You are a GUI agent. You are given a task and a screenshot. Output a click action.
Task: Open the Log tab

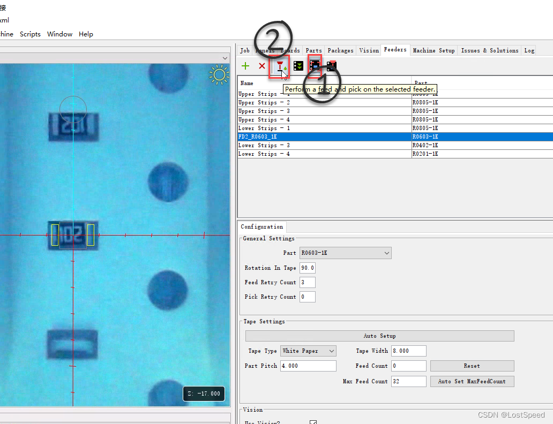click(529, 50)
